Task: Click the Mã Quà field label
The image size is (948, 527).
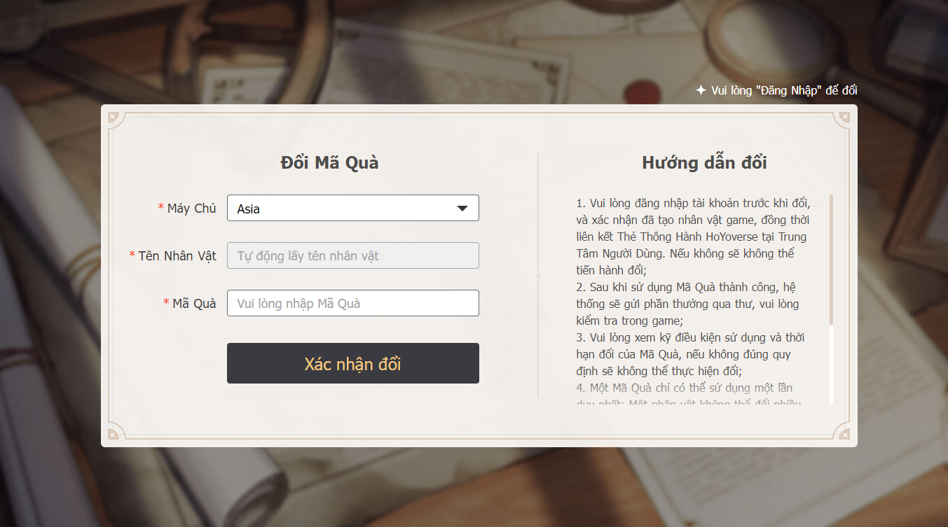Action: click(x=194, y=303)
